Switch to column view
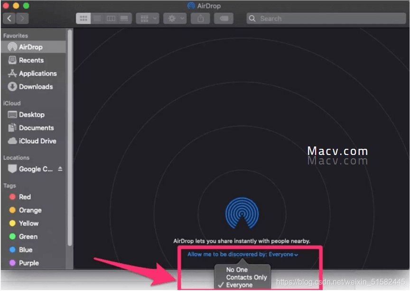 coord(111,18)
